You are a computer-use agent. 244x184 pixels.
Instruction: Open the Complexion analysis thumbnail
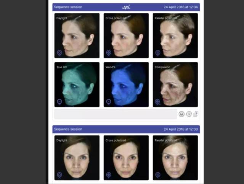175,84
